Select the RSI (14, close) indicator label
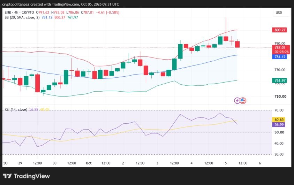Image resolution: width=294 pixels, height=185 pixels. (x=16, y=109)
